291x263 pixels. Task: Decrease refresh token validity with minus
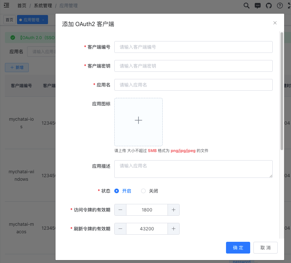pyautogui.click(x=120, y=229)
